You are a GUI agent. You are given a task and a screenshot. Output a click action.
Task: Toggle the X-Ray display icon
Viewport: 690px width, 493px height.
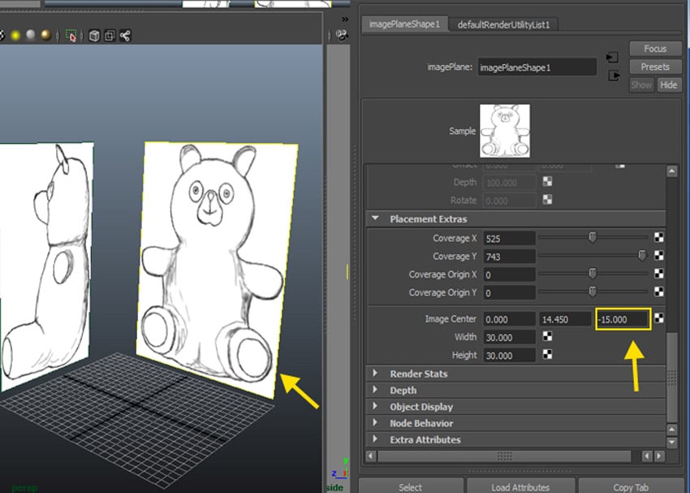click(110, 36)
